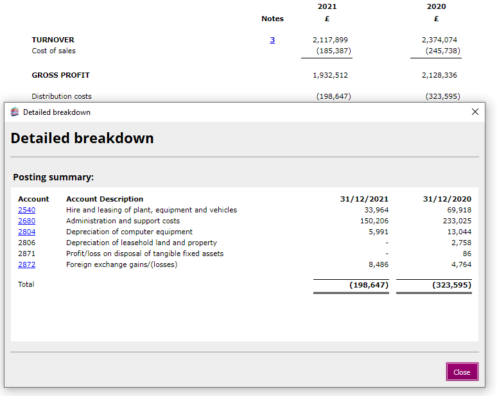This screenshot has width=497, height=396.
Task: Close the dialog using the X icon
Action: tap(475, 112)
